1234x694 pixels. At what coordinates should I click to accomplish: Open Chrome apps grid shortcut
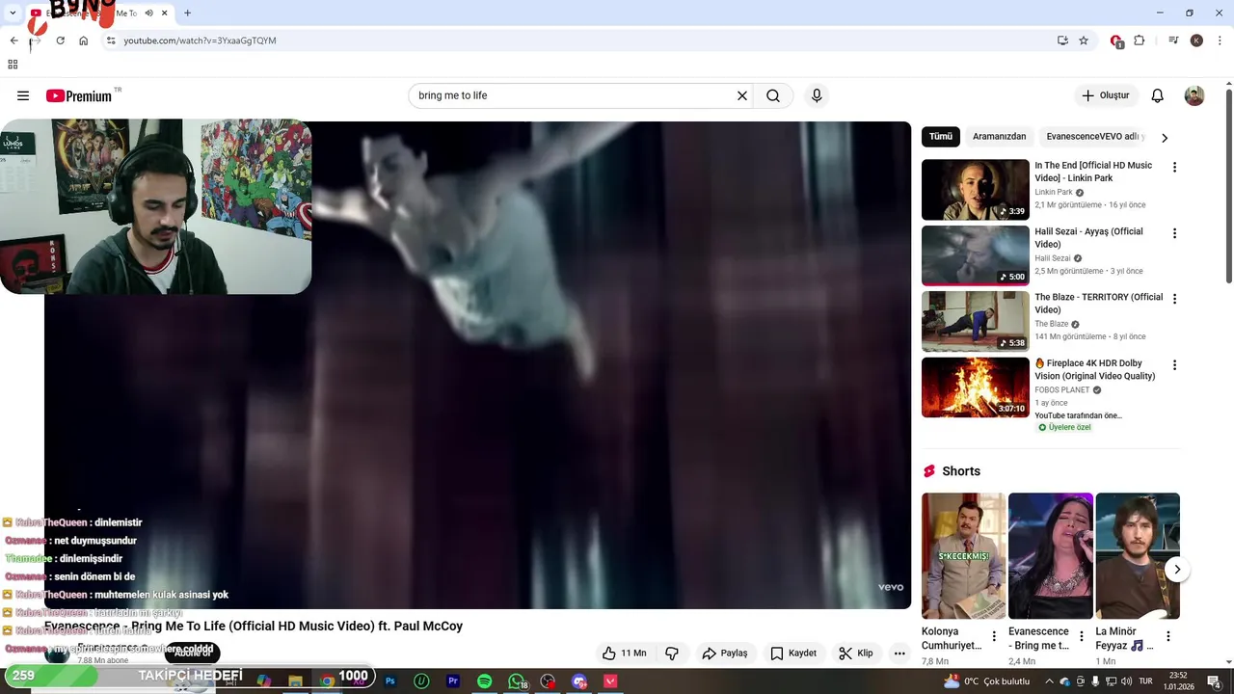click(13, 65)
